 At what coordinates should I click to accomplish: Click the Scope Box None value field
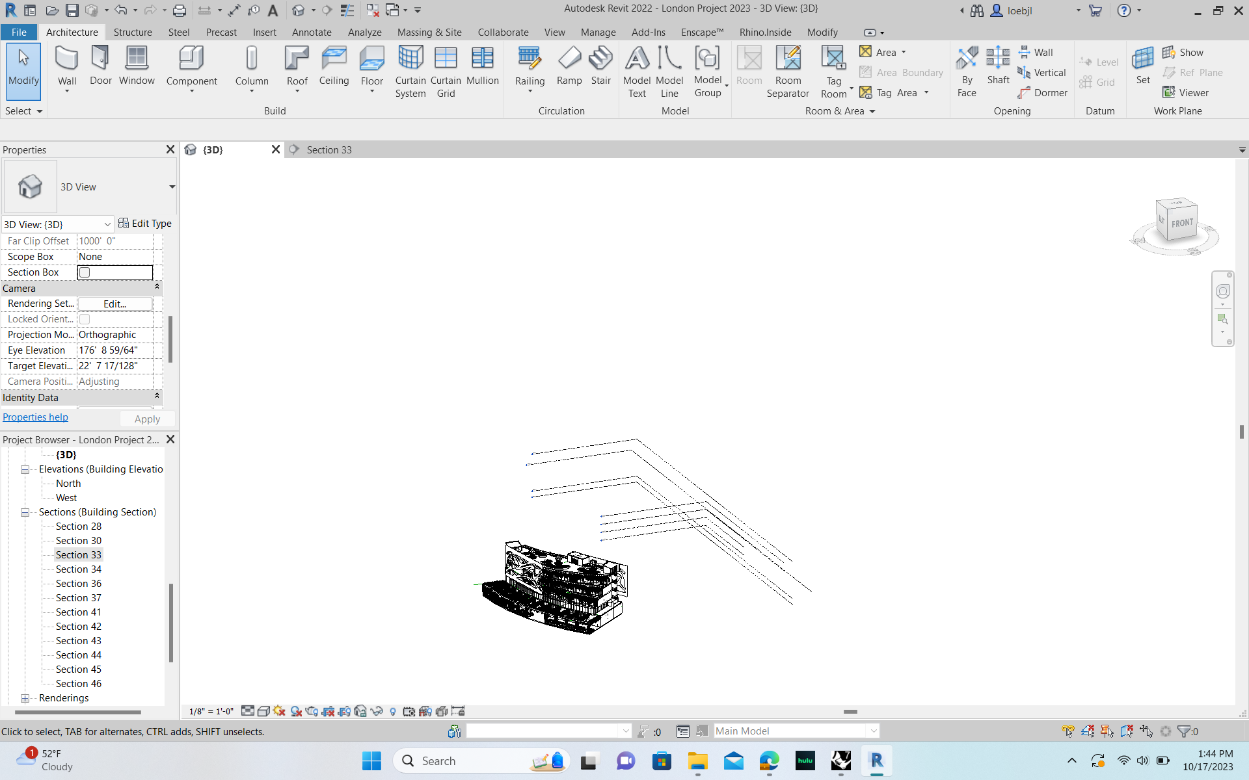click(x=115, y=257)
